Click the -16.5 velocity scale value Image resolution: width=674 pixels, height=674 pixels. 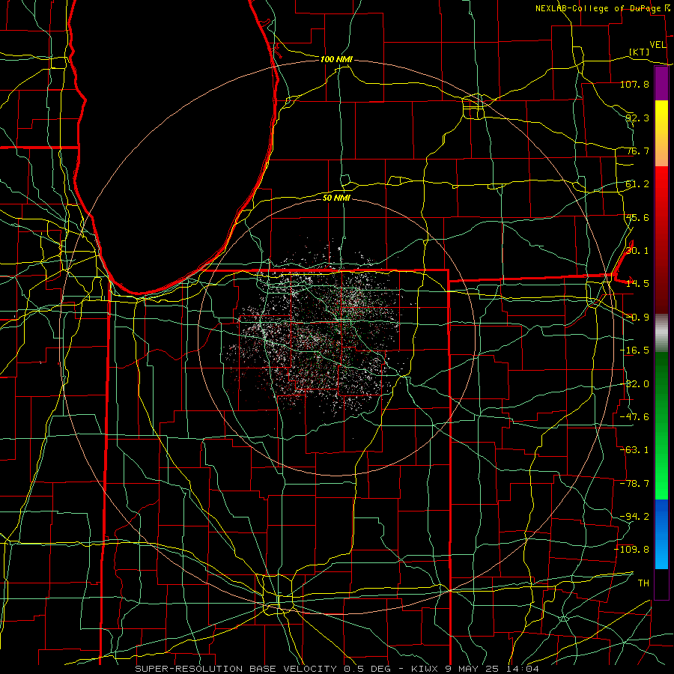(634, 350)
